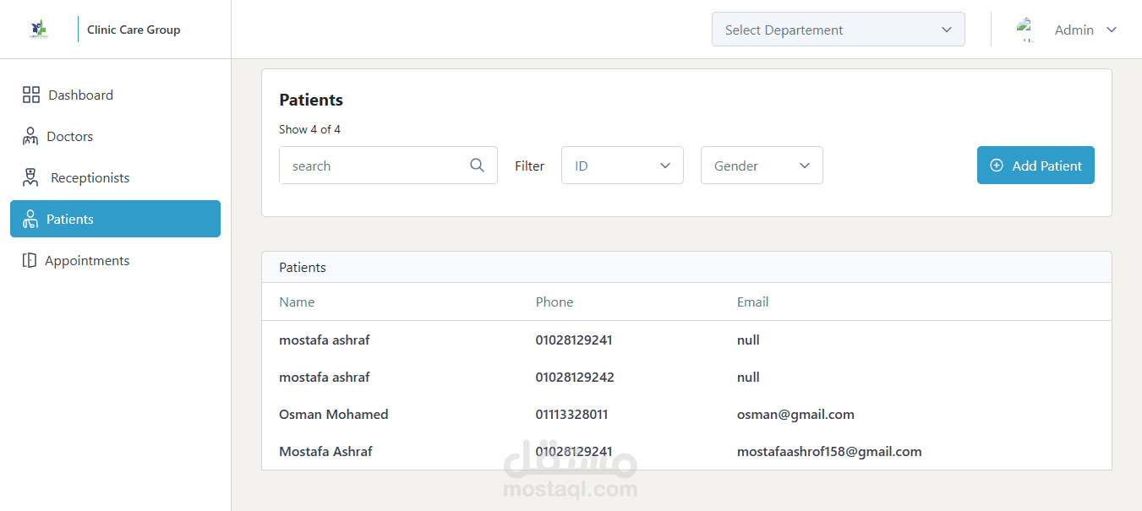Viewport: 1142px width, 511px height.
Task: Click the Patients sidebar icon
Action: (30, 219)
